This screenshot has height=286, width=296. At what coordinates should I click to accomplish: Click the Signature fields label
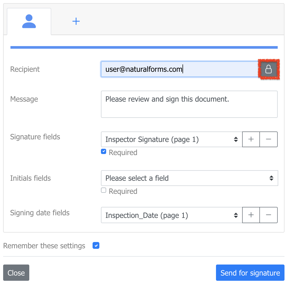[x=35, y=137]
